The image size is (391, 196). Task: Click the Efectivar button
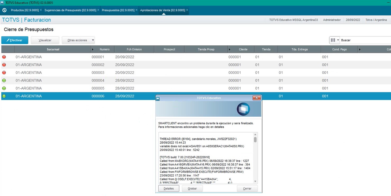coord(15,40)
